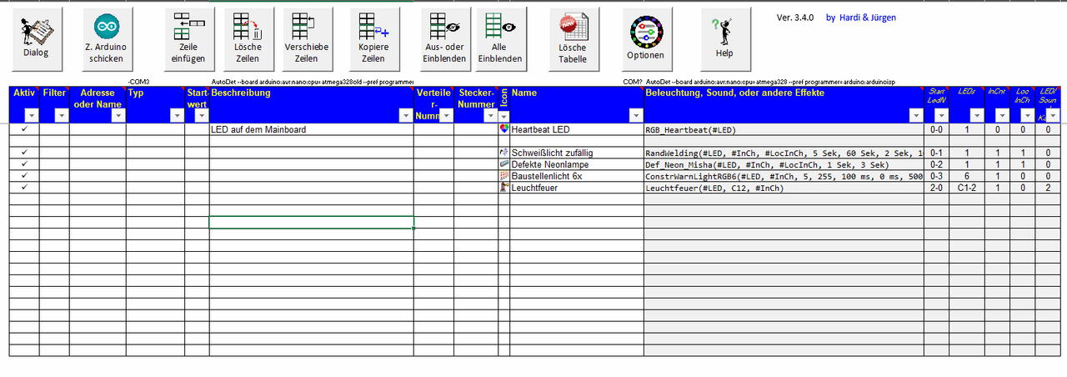This screenshot has height=377, width=1067.
Task: Select the RGB_Heartbeat(#LED) effect cell
Action: point(783,130)
